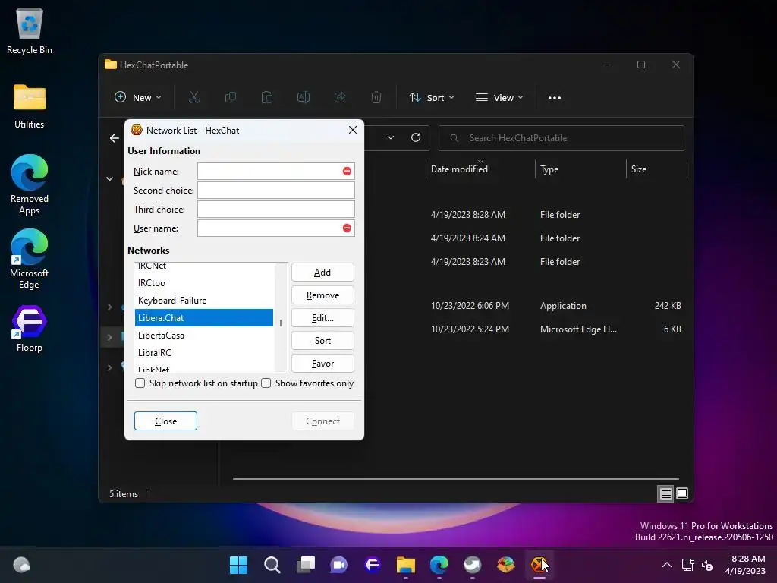Close the Network List dialog with X

point(353,130)
